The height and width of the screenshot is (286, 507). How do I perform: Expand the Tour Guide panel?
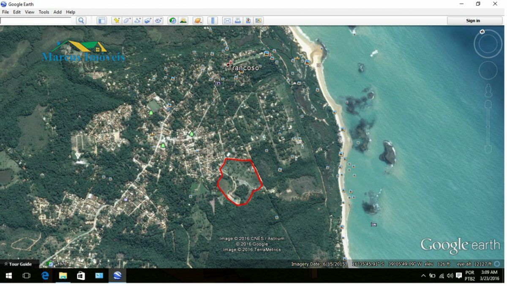tap(18, 264)
